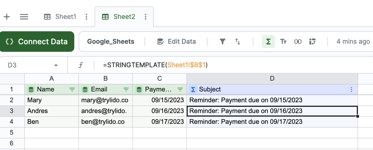Toggle the Name column filter icon
The width and height of the screenshot is (373, 150).
tap(72, 90)
